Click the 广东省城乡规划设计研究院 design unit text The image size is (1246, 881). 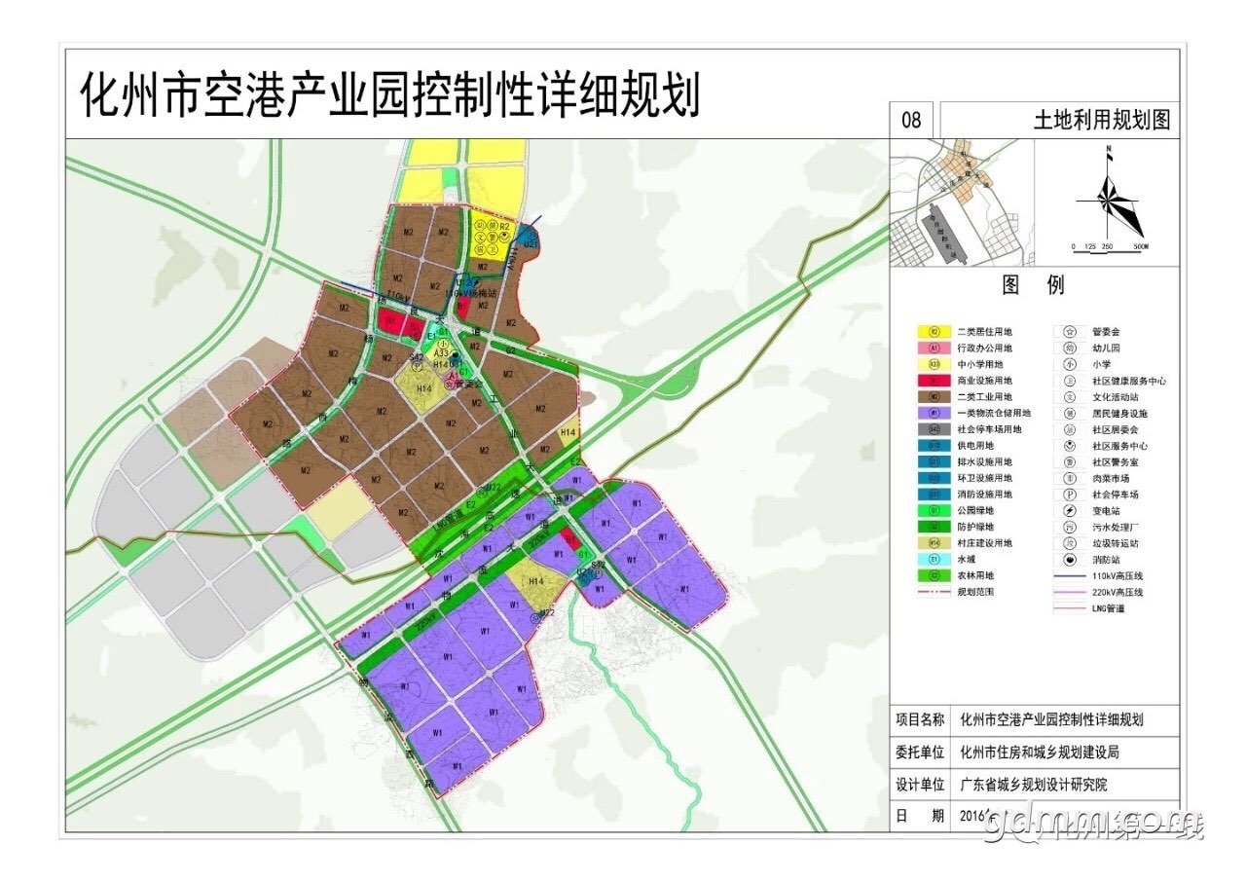(x=1033, y=785)
